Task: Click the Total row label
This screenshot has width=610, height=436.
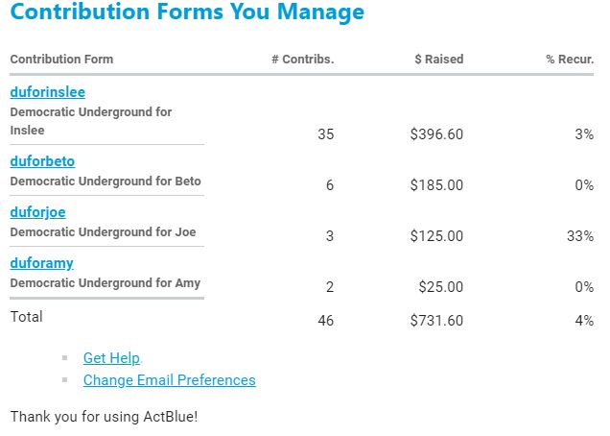Action: 26,316
